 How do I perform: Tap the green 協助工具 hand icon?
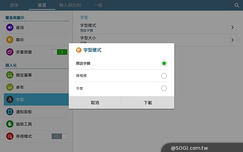point(10,124)
